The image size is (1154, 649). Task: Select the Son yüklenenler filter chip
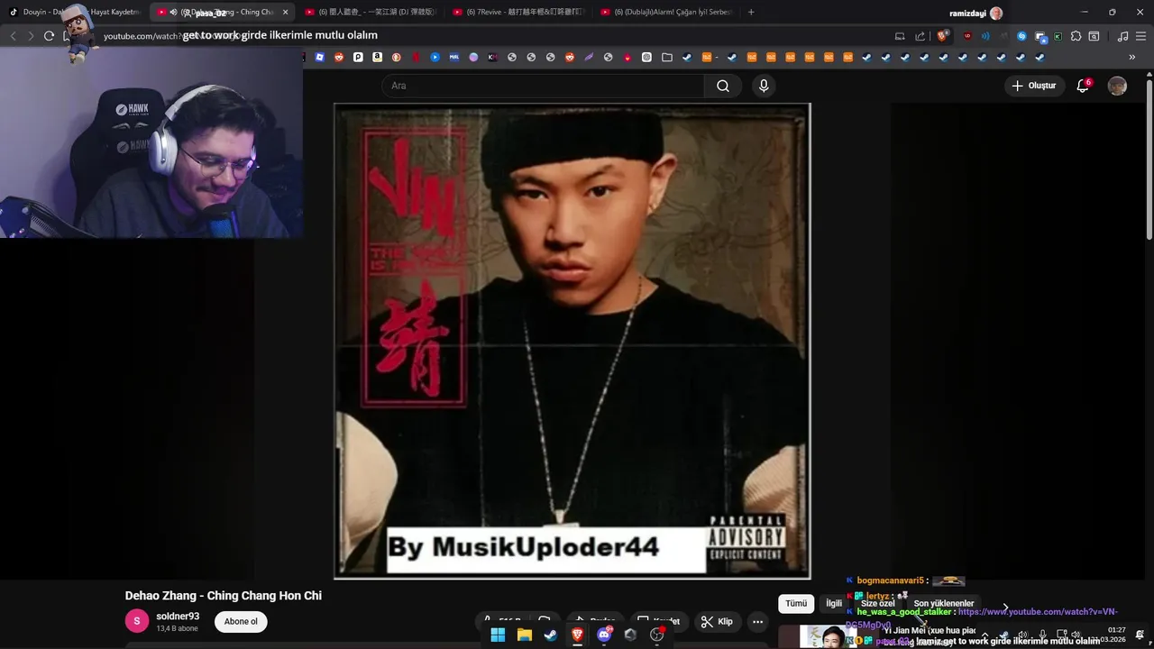click(x=944, y=604)
